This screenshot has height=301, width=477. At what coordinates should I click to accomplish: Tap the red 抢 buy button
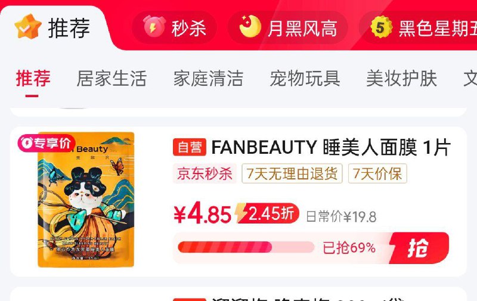click(419, 248)
